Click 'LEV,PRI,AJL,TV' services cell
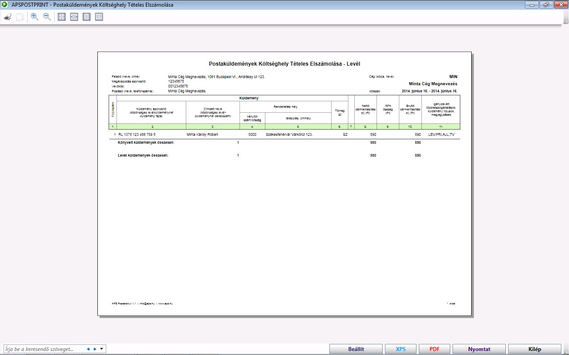This screenshot has width=569, height=355. tap(441, 134)
